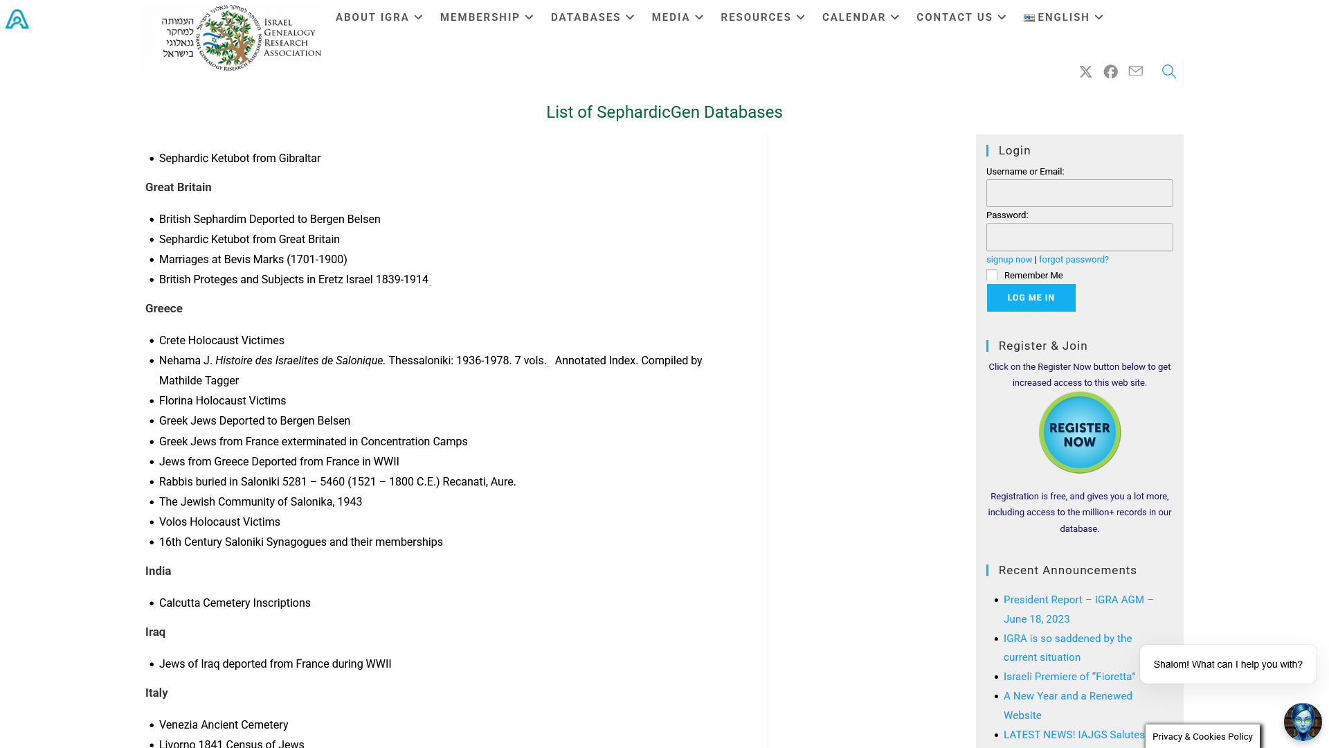Enable the Remember Me checkbox
The width and height of the screenshot is (1329, 748).
(x=992, y=275)
